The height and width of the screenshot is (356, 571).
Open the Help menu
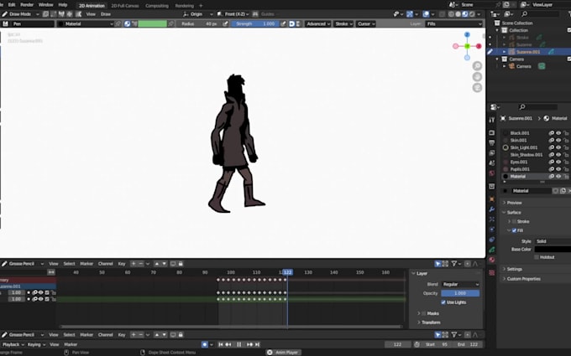[x=63, y=5]
